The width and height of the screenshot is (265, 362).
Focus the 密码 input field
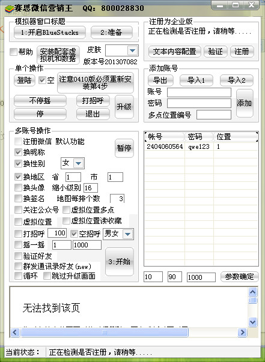(199, 103)
